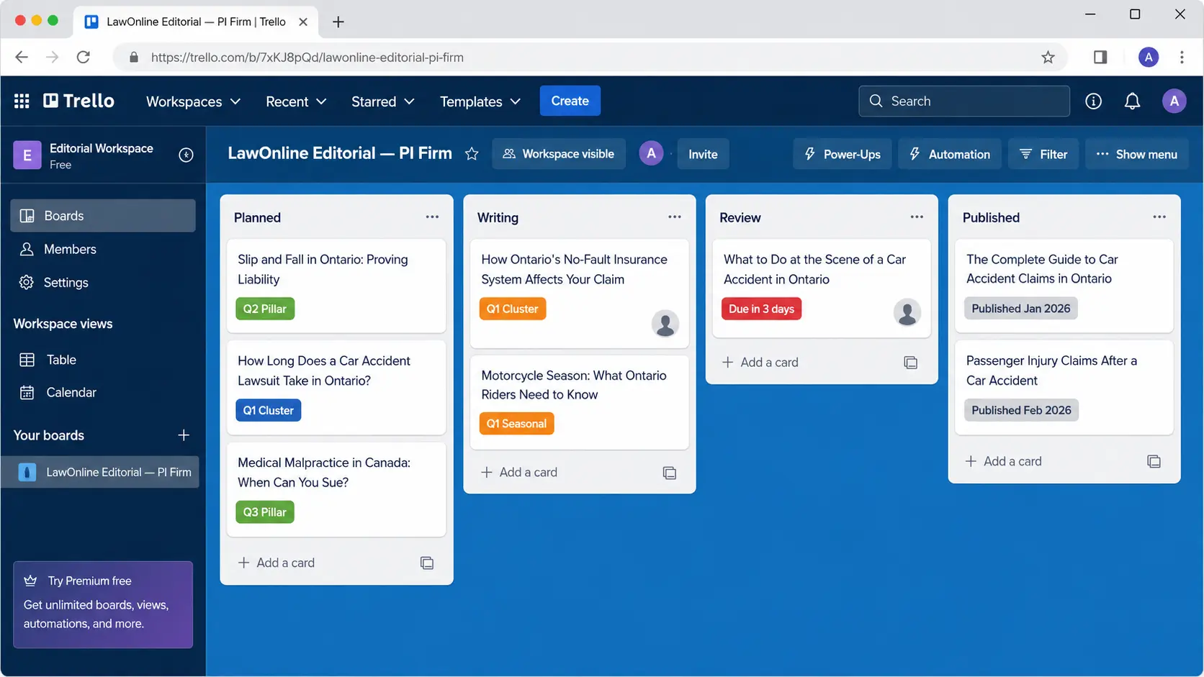Open the Boards sidebar item

[103, 216]
